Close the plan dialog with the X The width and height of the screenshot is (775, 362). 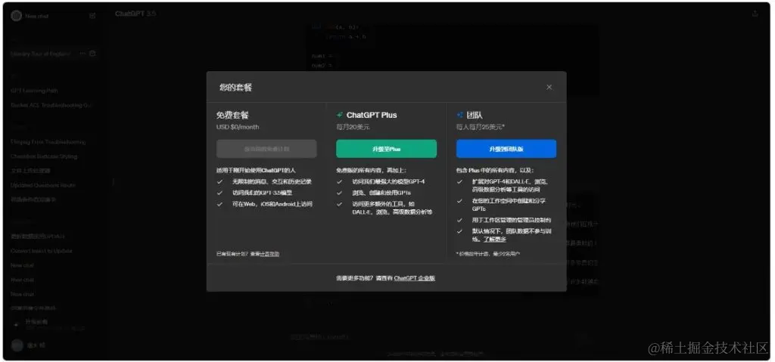(549, 88)
